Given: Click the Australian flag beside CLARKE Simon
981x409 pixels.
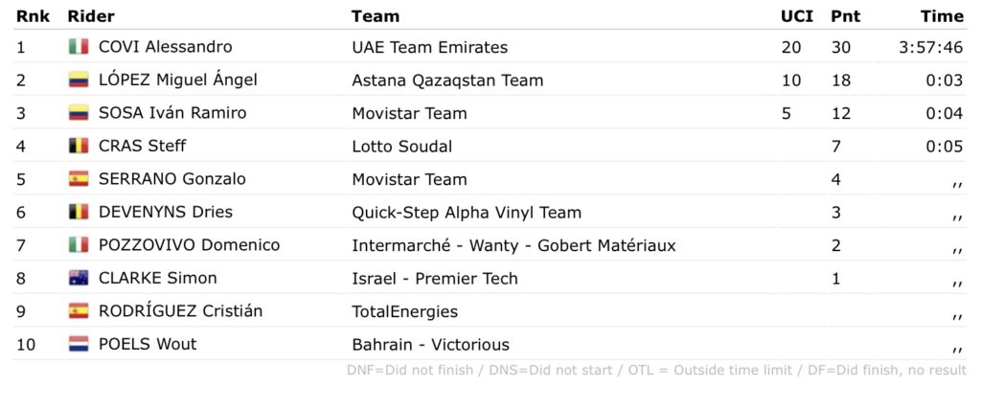Looking at the screenshot, I should pyautogui.click(x=79, y=279).
